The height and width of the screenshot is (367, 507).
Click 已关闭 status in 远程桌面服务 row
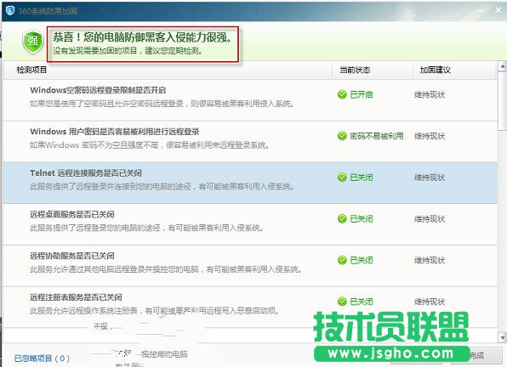(x=362, y=219)
